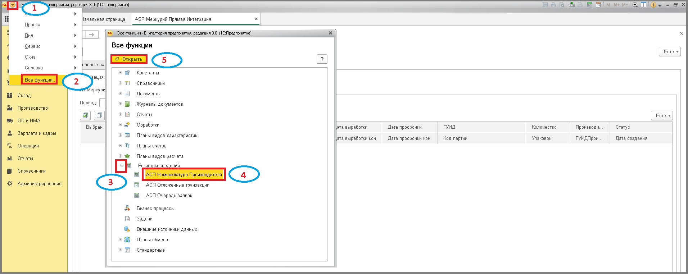Image resolution: width=688 pixels, height=274 pixels.
Task: Select Планы счетов row
Action: pos(151,146)
